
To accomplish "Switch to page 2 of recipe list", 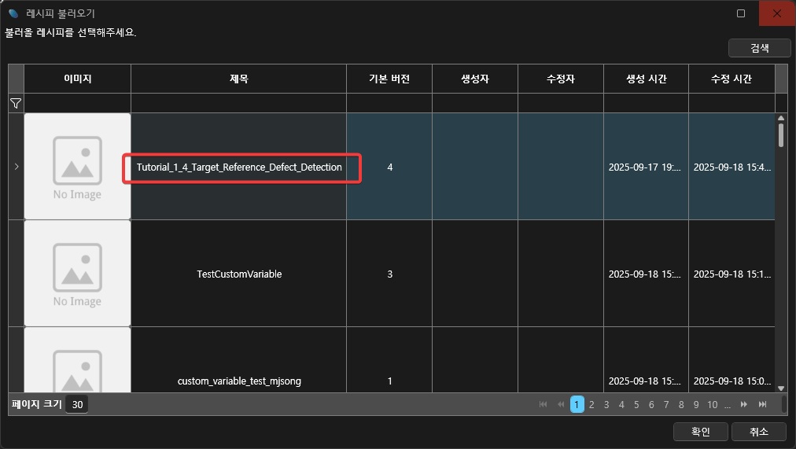I will [x=591, y=404].
